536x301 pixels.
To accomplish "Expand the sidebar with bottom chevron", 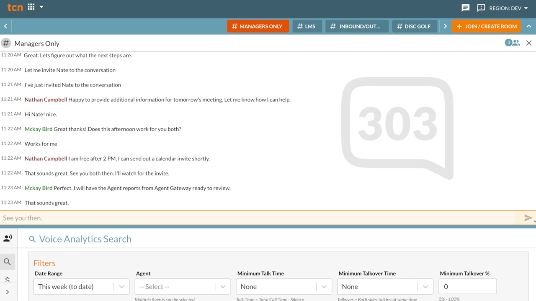I will (x=8, y=292).
